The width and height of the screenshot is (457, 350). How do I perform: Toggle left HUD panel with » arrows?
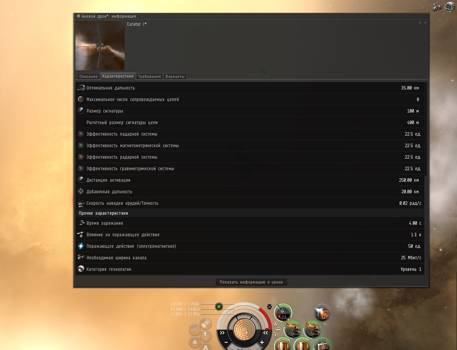222,333
